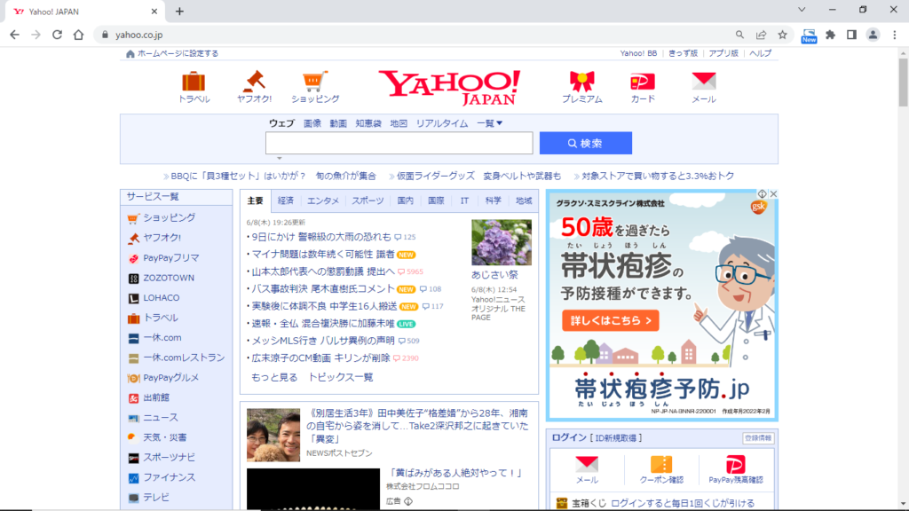The width and height of the screenshot is (909, 511).
Task: Open the ヘルプ link at top right
Action: click(760, 53)
